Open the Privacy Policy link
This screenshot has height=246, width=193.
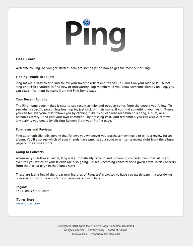96,230
